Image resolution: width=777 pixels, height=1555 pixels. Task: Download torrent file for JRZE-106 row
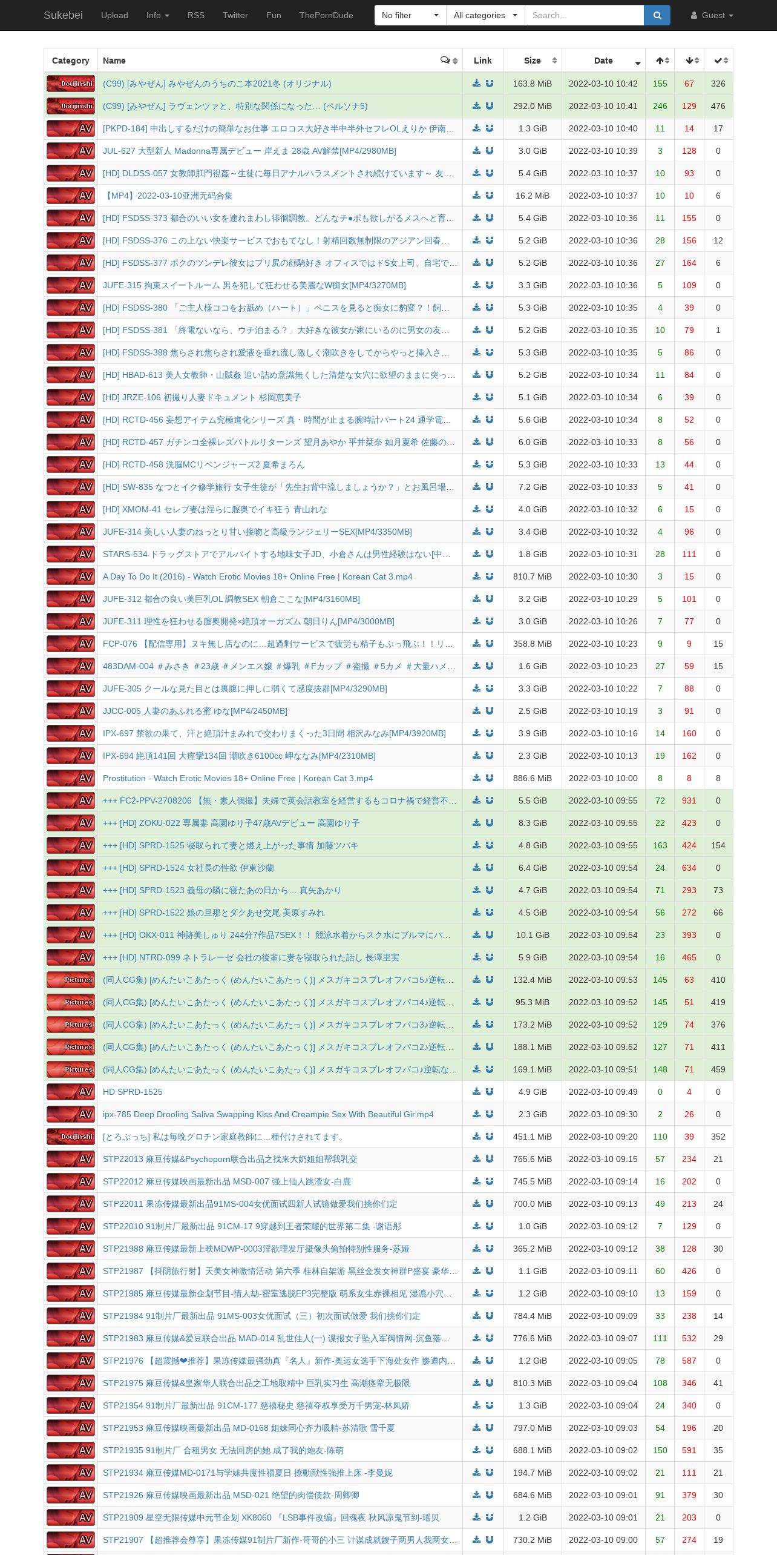(x=477, y=397)
